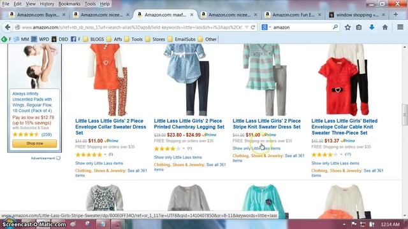Screen dimensions: 408x229
Task: Show hidden tray icons arrow
Action: pyautogui.click(x=344, y=224)
